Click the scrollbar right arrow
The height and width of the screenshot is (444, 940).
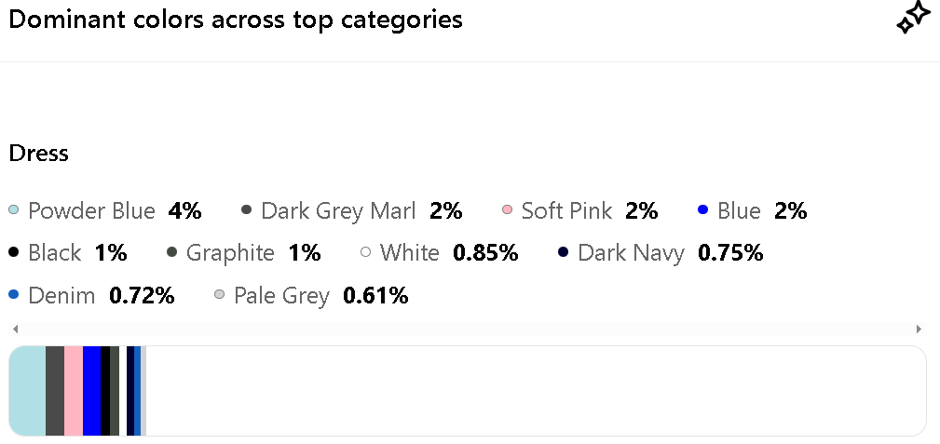[x=919, y=329]
